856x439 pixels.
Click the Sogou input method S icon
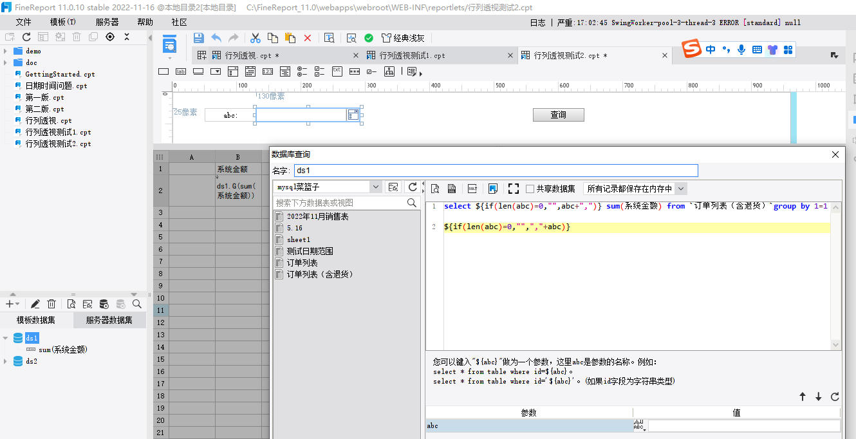click(691, 49)
